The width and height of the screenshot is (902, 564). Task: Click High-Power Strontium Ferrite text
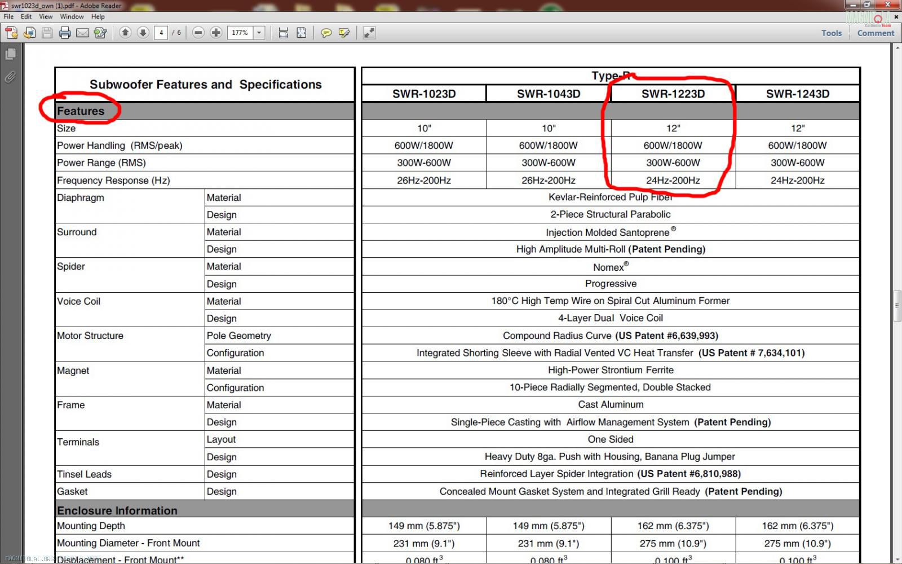pos(611,370)
